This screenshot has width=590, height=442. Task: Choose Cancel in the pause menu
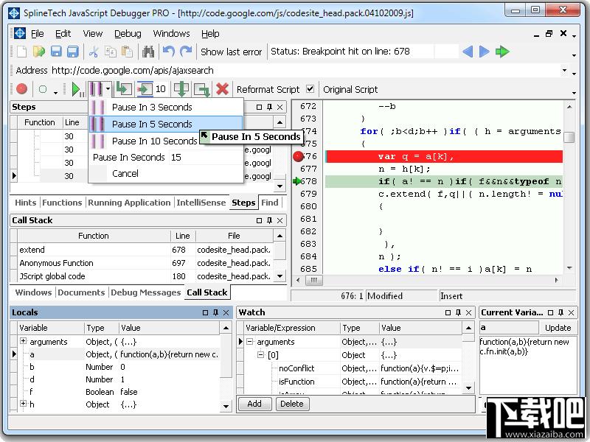(x=165, y=173)
